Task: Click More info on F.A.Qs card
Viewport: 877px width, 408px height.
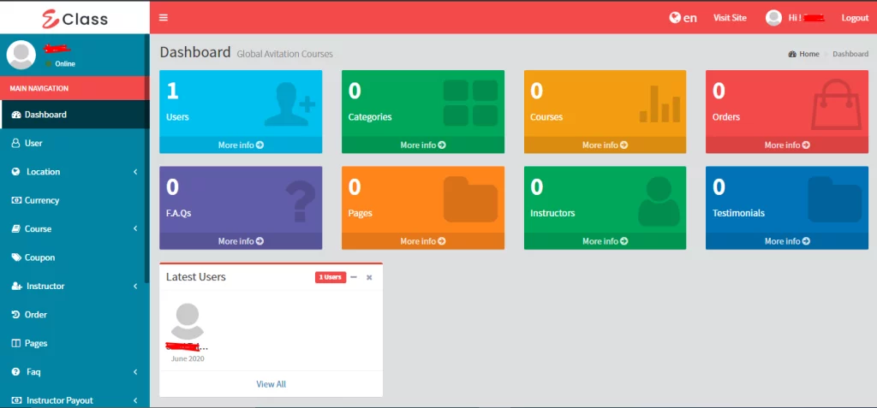Action: pos(241,241)
